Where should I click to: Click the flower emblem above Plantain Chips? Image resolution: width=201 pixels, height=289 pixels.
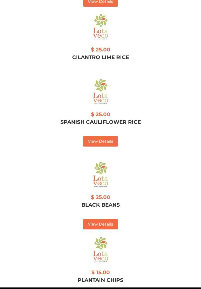tap(101, 243)
